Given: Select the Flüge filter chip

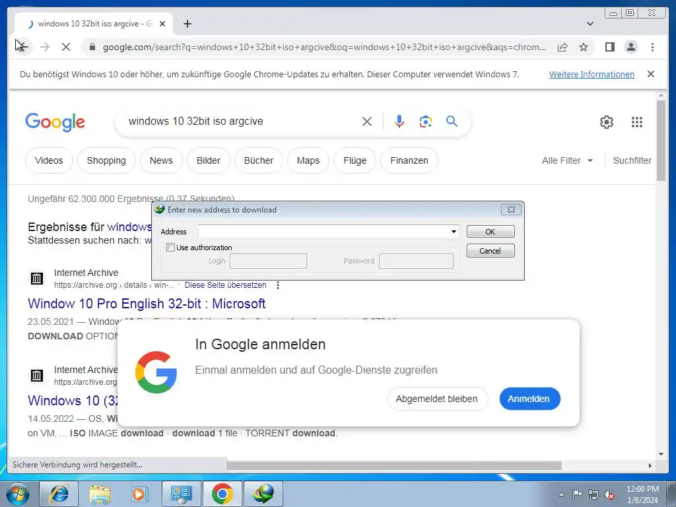Looking at the screenshot, I should [355, 160].
